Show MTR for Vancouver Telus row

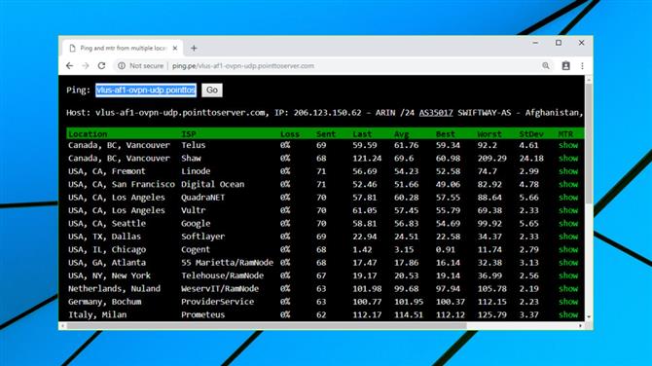568,145
